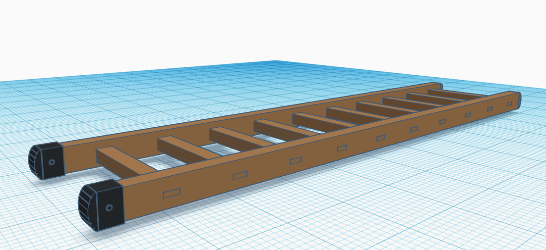546x250 pixels.
Task: Click the white background above the workplane
Action: [273, 30]
